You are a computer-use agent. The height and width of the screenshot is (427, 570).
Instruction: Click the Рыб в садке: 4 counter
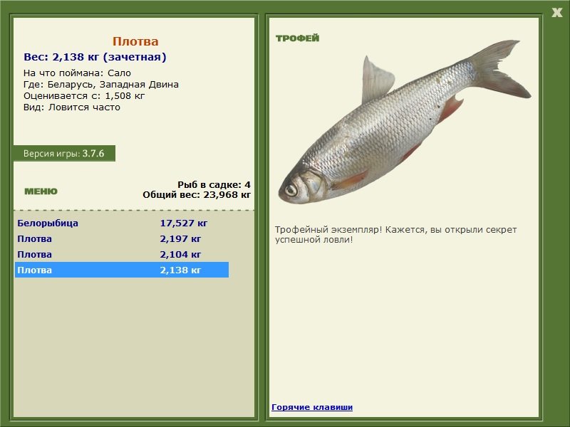[214, 184]
